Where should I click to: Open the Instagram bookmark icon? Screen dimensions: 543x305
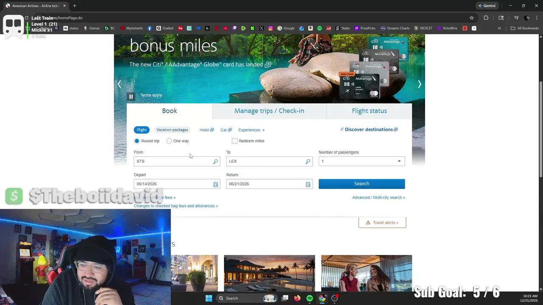[x=271, y=28]
